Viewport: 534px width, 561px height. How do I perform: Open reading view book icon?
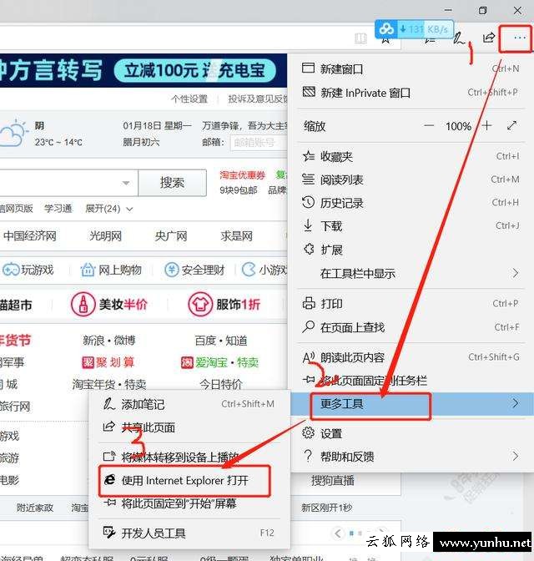(360, 38)
